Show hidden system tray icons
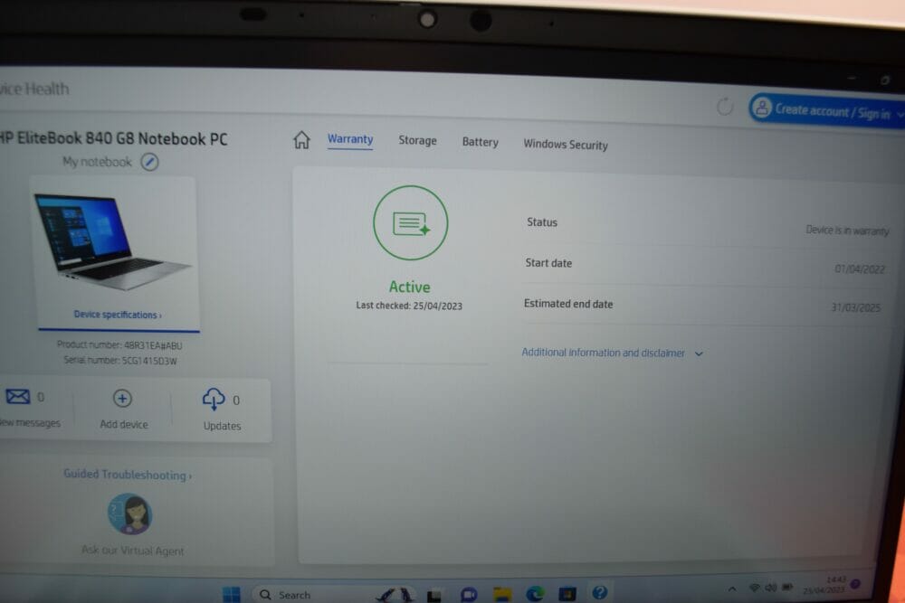This screenshot has width=905, height=603. click(732, 589)
